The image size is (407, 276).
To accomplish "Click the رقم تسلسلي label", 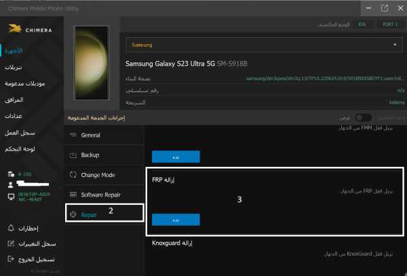I will click(x=142, y=90).
